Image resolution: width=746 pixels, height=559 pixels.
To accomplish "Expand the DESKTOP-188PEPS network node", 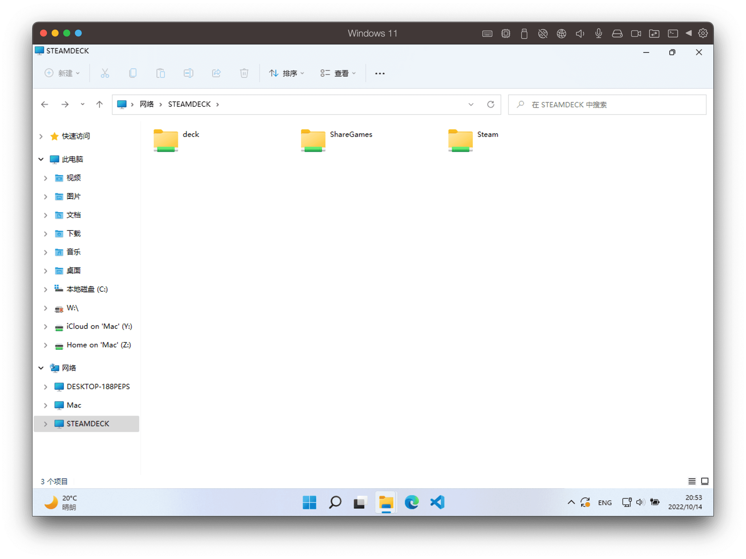I will (46, 387).
